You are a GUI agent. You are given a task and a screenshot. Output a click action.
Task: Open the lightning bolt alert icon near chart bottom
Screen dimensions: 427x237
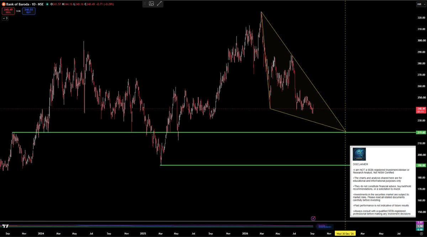tap(313, 218)
